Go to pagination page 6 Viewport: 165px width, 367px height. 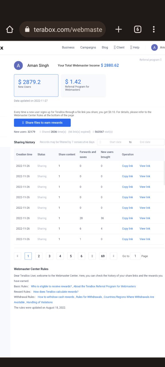(x=81, y=256)
